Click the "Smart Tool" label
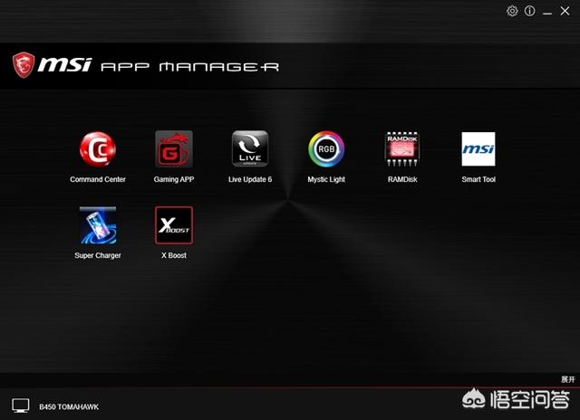Screen dimensions: 580x420 478,179
